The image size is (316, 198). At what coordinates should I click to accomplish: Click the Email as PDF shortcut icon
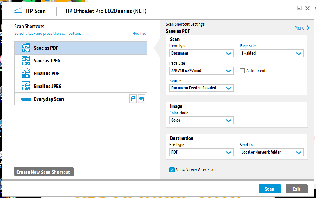pos(26,74)
